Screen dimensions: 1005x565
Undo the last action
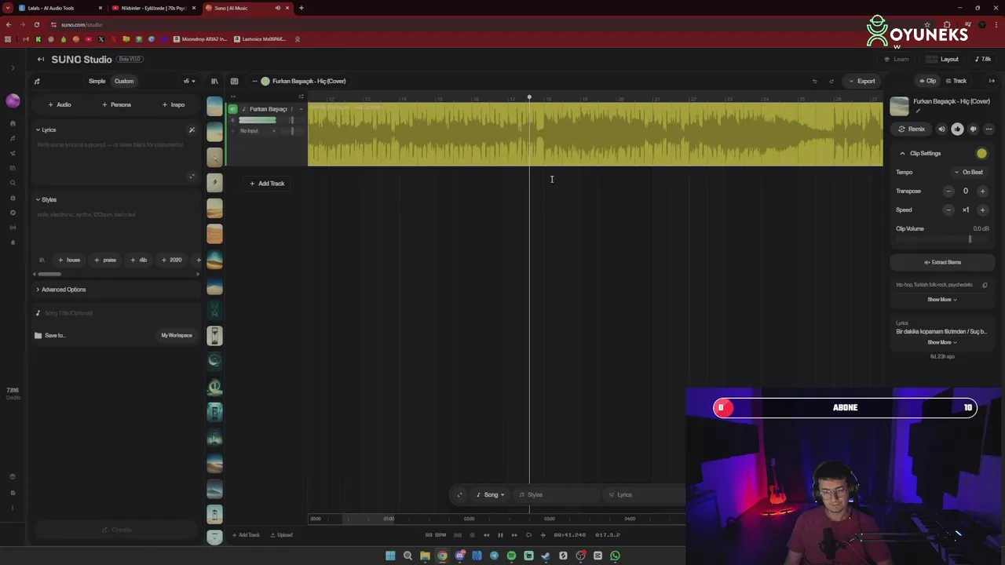(814, 81)
